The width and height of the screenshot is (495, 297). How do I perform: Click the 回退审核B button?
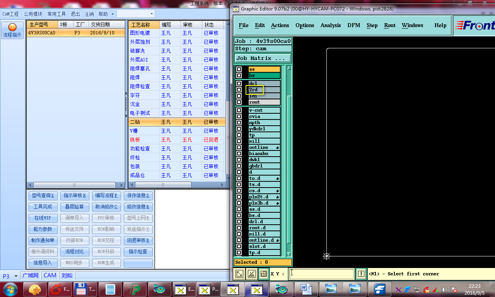coord(138,240)
